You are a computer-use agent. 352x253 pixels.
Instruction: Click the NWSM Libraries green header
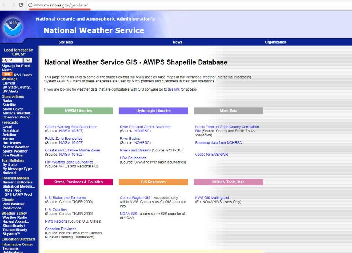pos(78,111)
